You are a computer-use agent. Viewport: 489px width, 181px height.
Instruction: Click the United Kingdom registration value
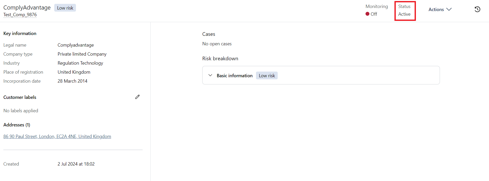74,72
